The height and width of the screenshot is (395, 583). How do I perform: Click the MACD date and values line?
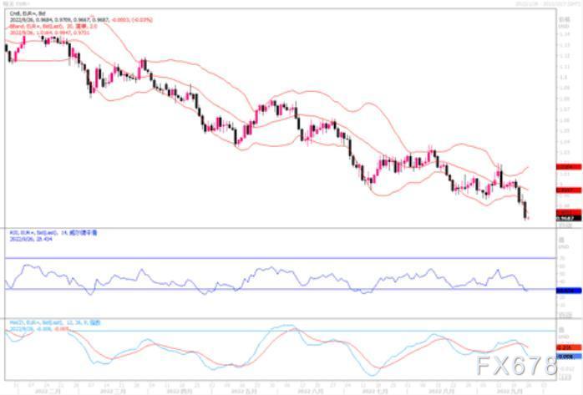[38, 329]
